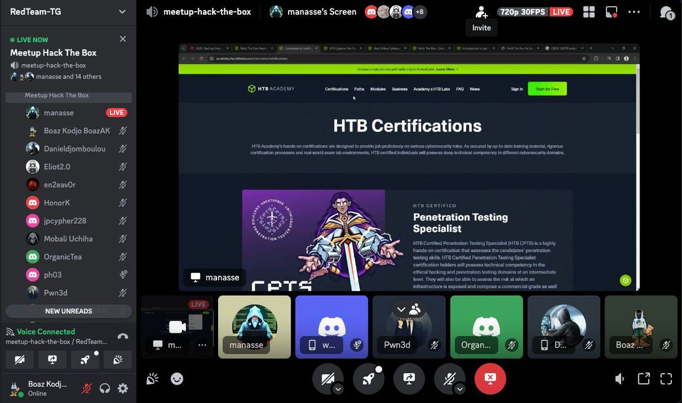Screen dimensions: 682x403
Task: Select Organ... green participant tile
Action: (486, 326)
